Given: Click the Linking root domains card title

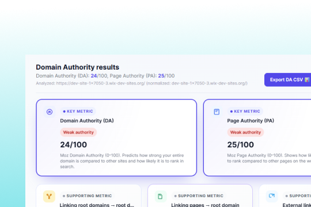Looking at the screenshot, I should pos(97,205).
